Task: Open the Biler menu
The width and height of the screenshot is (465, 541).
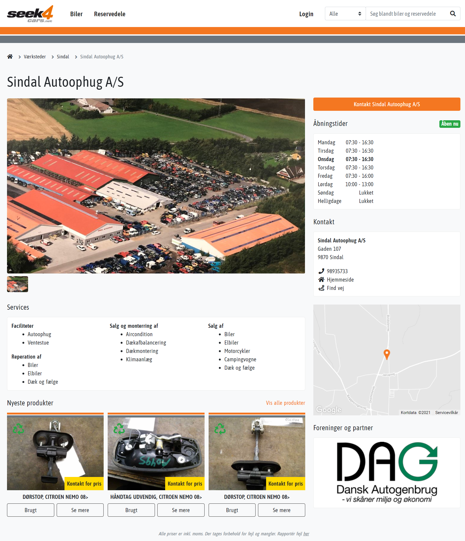Action: (x=76, y=14)
